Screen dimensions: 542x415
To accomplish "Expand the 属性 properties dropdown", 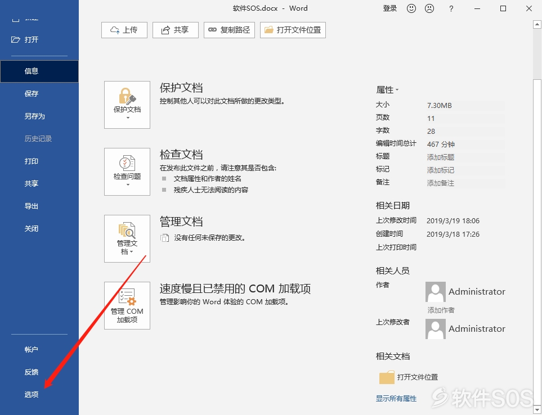I will click(x=387, y=90).
